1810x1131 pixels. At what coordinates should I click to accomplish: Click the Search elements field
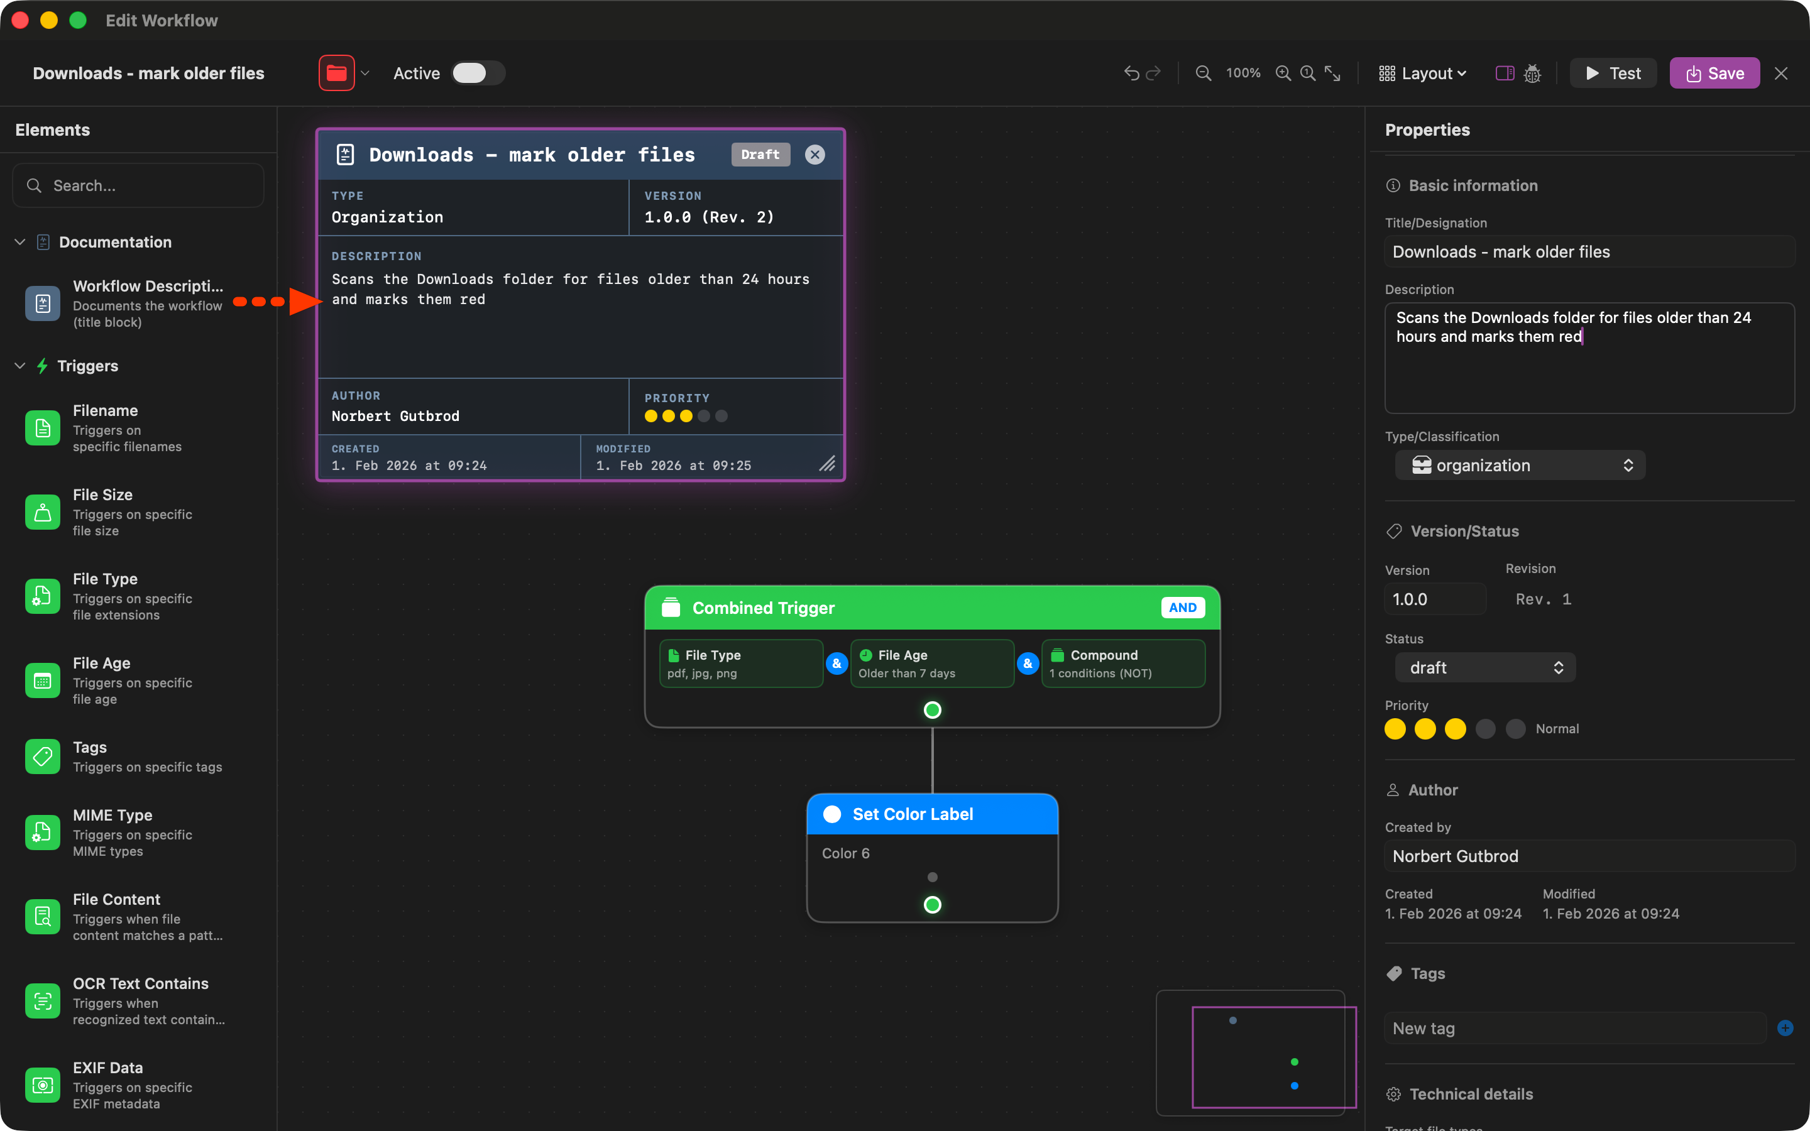pos(138,185)
